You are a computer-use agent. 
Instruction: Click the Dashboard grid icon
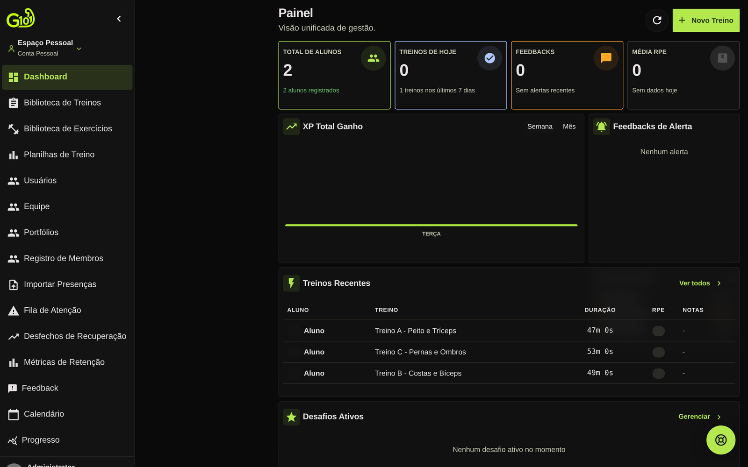tap(14, 77)
